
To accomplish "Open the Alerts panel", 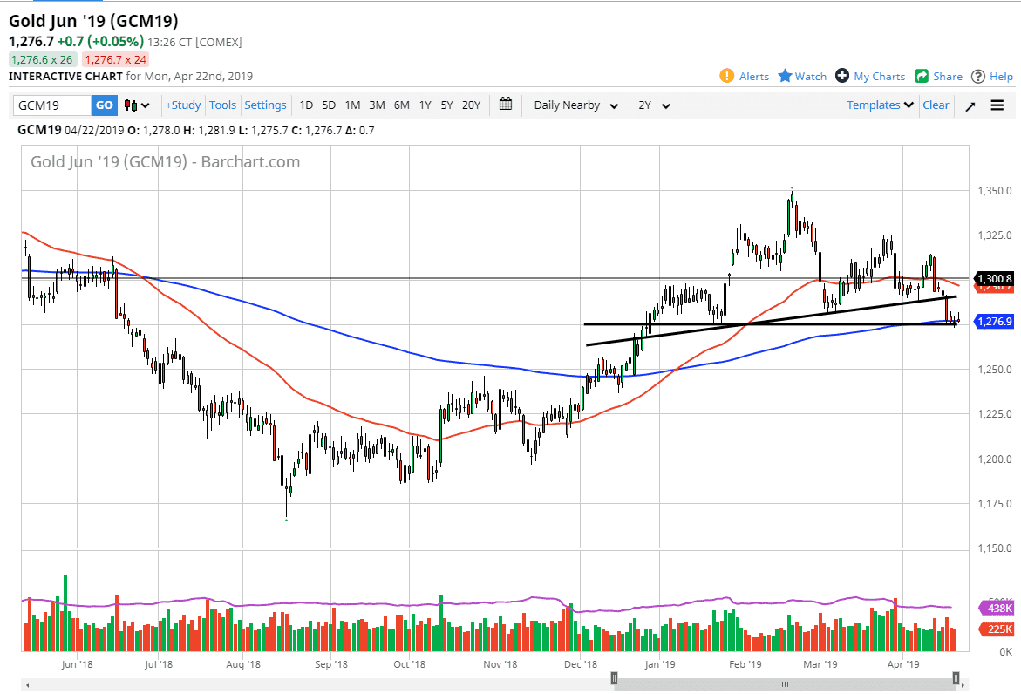I will click(x=744, y=76).
